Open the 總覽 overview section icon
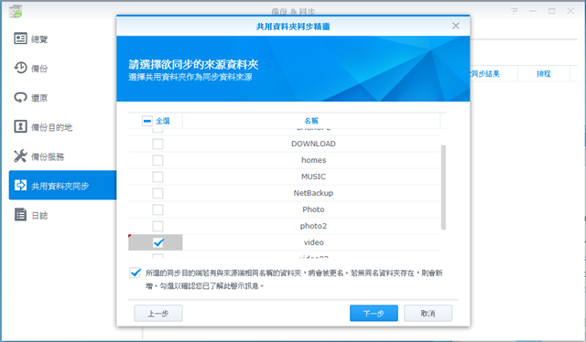 click(20, 38)
